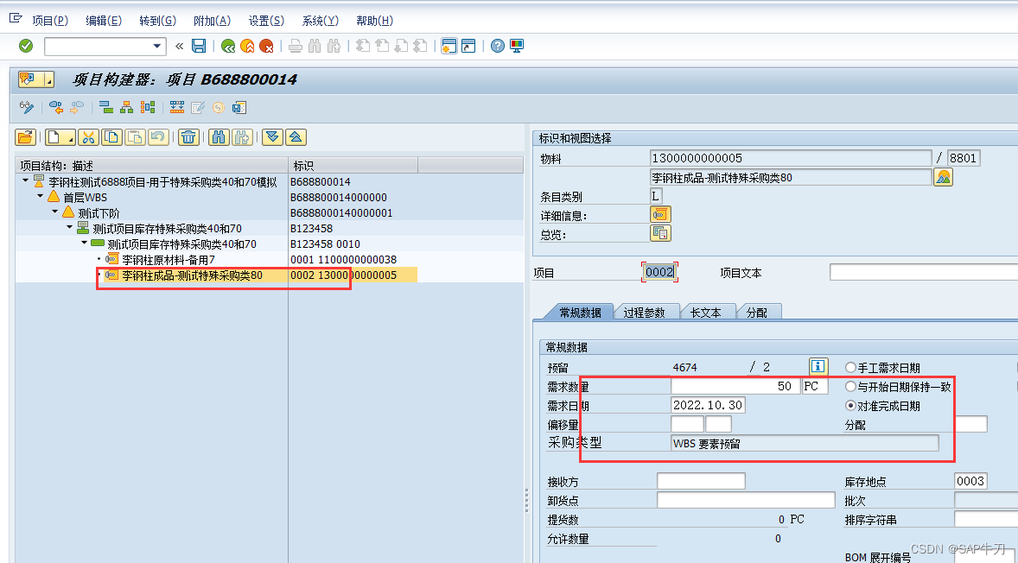Click the Open Project folder icon
This screenshot has width=1018, height=563.
coord(25,137)
